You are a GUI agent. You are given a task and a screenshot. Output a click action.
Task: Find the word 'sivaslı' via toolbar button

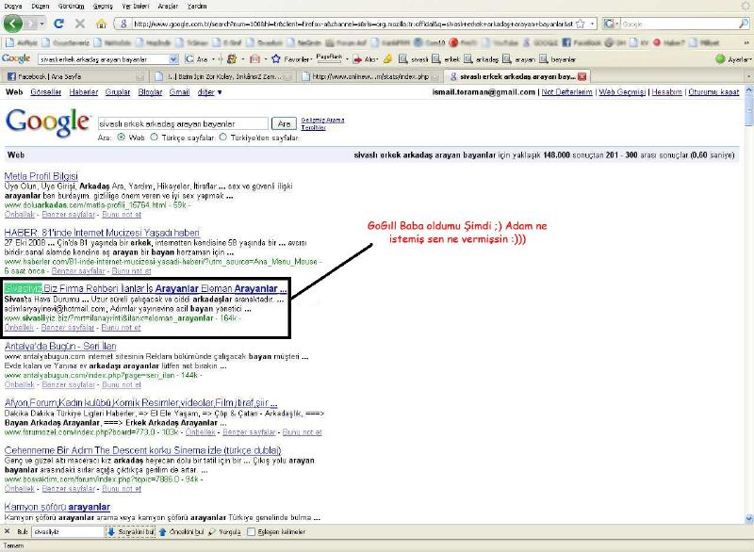pyautogui.click(x=414, y=59)
